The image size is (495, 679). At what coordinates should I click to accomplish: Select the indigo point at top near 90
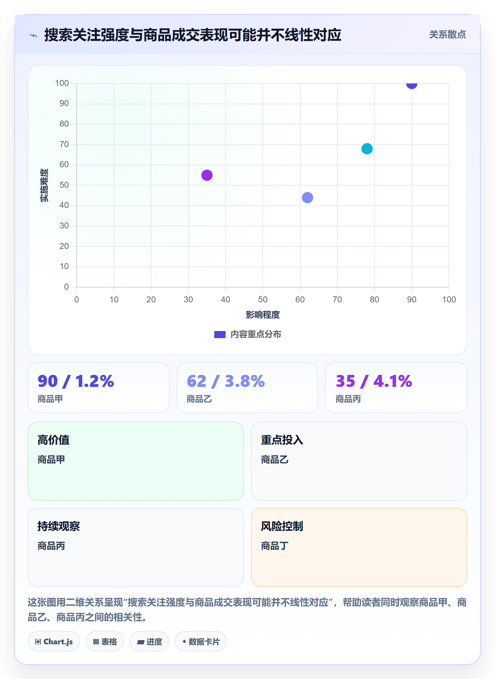[412, 84]
